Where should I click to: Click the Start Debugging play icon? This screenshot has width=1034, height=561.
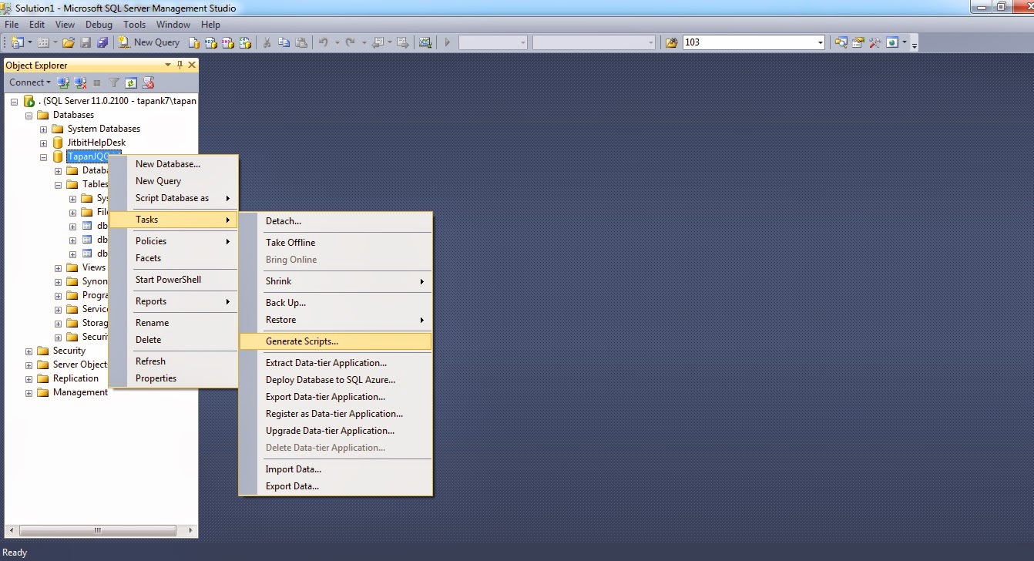(x=447, y=42)
